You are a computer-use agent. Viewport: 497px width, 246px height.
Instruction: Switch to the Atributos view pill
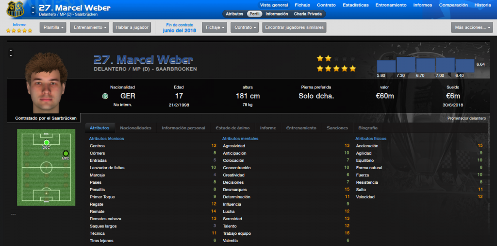pos(234,14)
